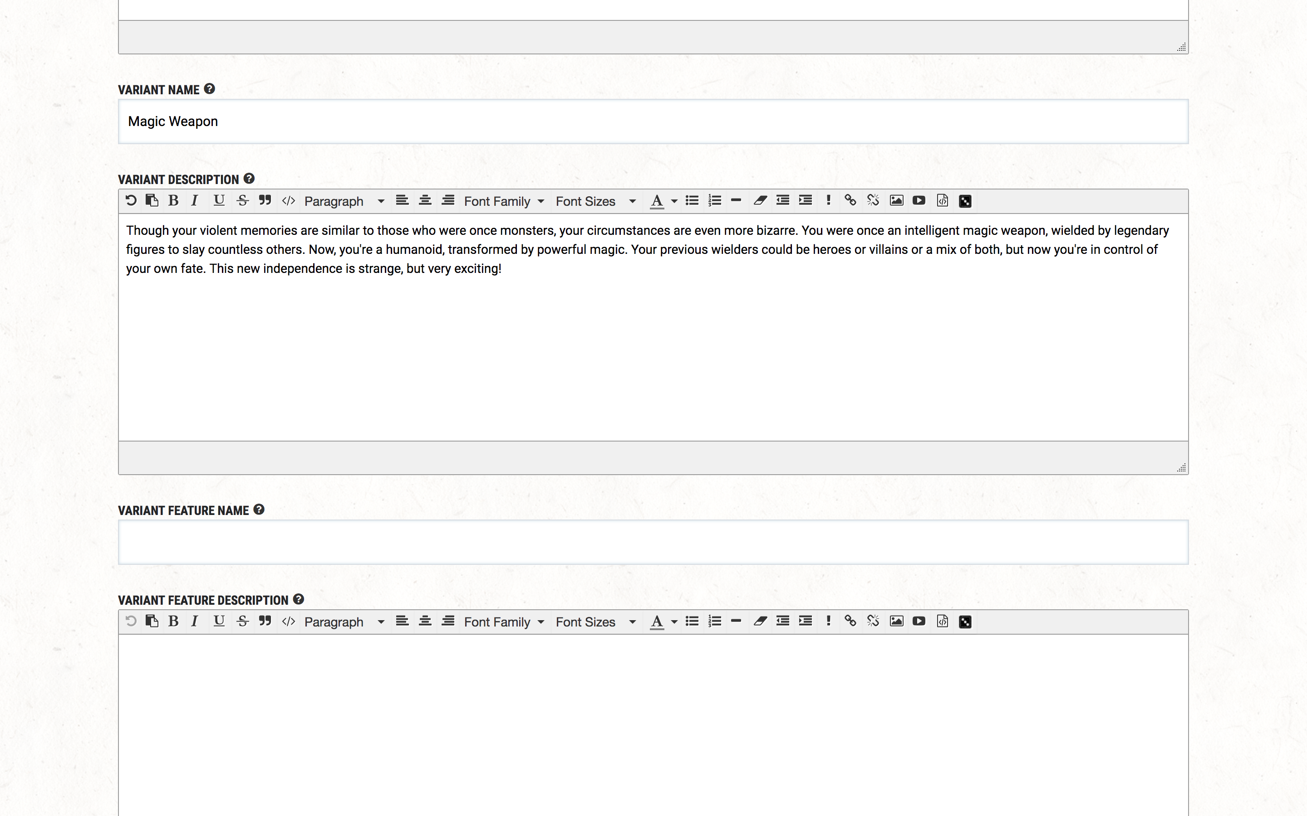Click the blockquote formatting icon
Viewport: 1307px width, 816px height.
265,200
